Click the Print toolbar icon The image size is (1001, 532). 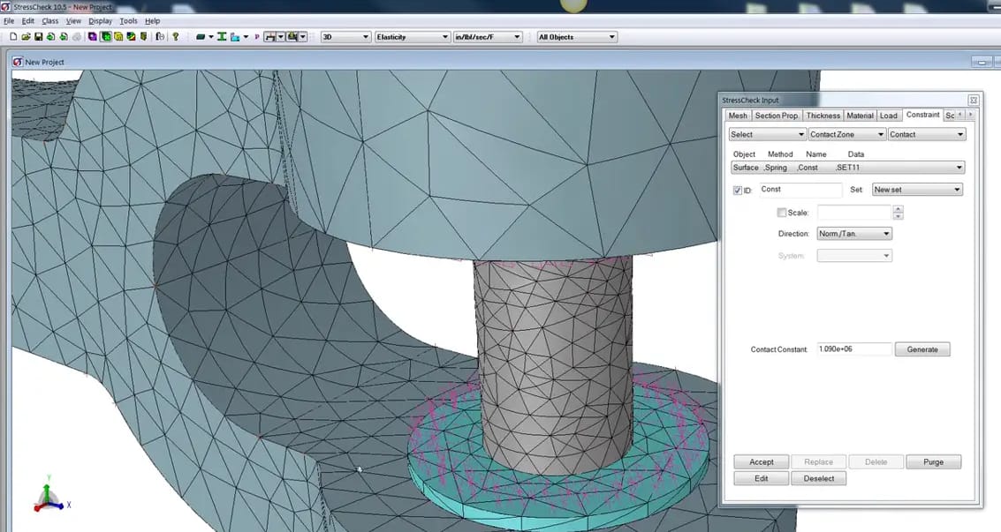pyautogui.click(x=77, y=36)
